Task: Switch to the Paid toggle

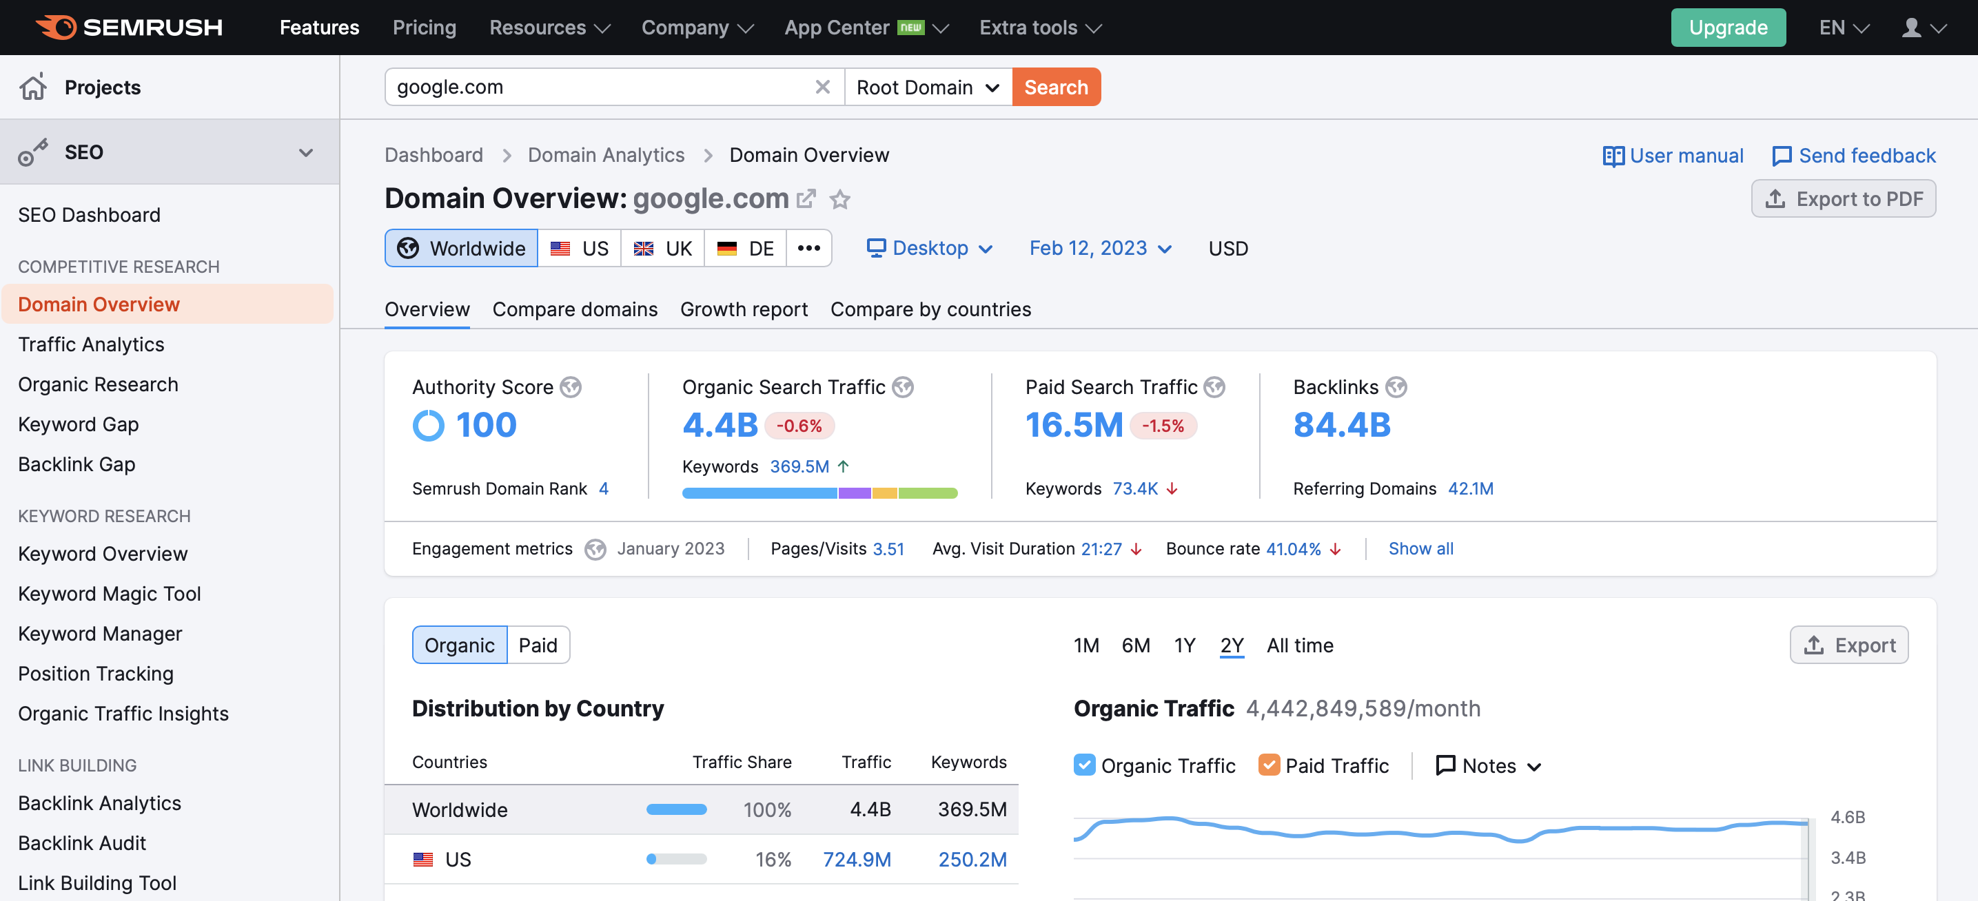Action: click(538, 645)
